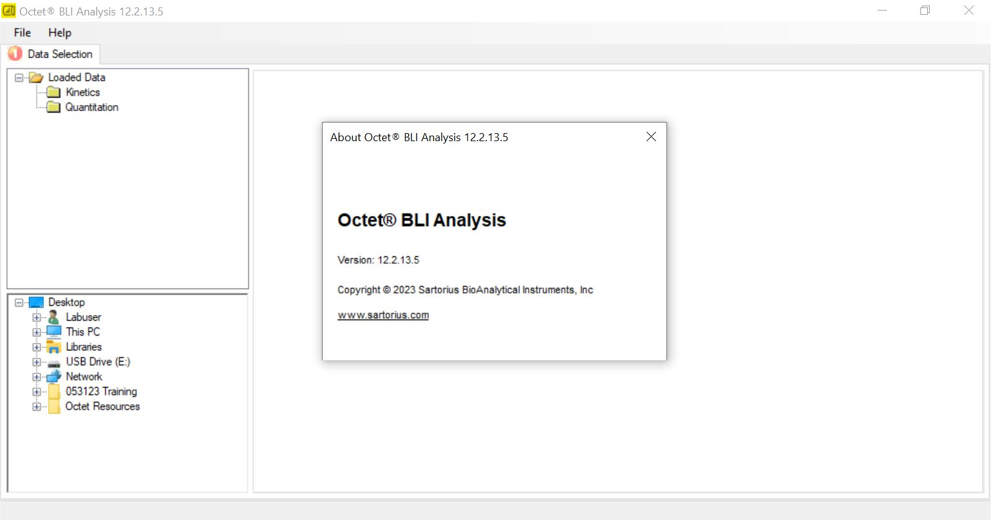The image size is (991, 520).
Task: Collapse the Desktop tree node
Action: point(19,303)
